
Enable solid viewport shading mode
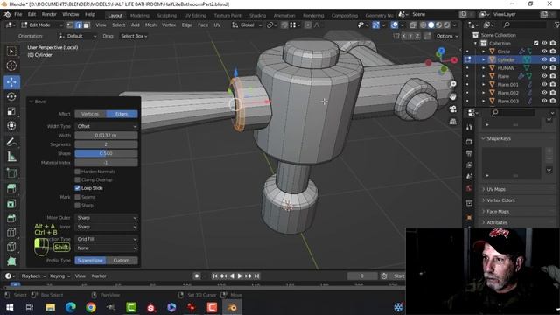pyautogui.click(x=431, y=25)
